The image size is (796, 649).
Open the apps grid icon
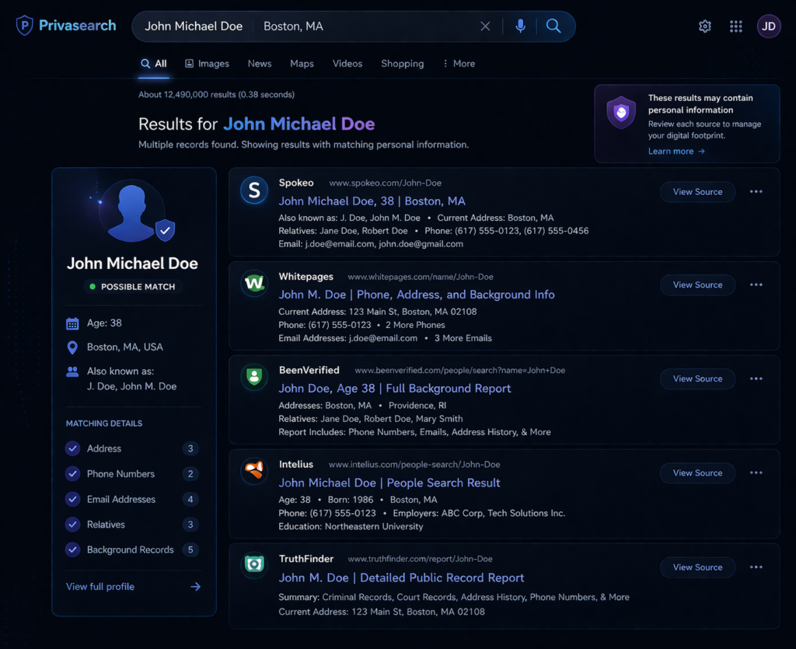[735, 26]
